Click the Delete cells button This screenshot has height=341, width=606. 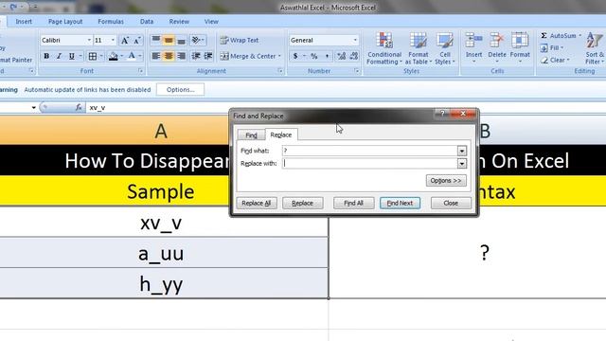[x=497, y=48]
